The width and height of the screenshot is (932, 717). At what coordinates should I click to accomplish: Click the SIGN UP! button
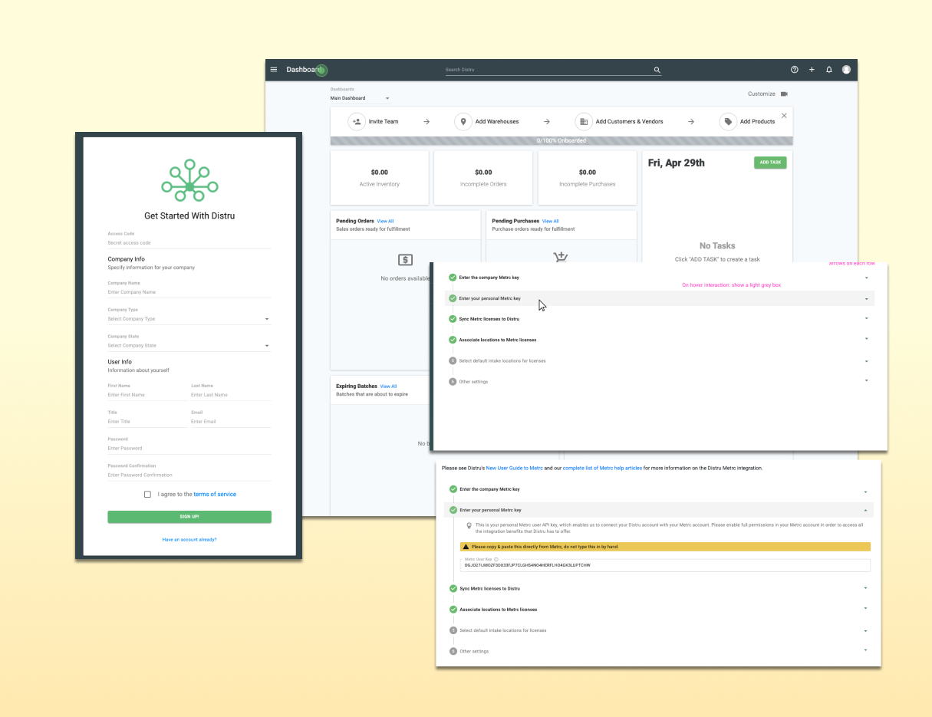tap(189, 517)
